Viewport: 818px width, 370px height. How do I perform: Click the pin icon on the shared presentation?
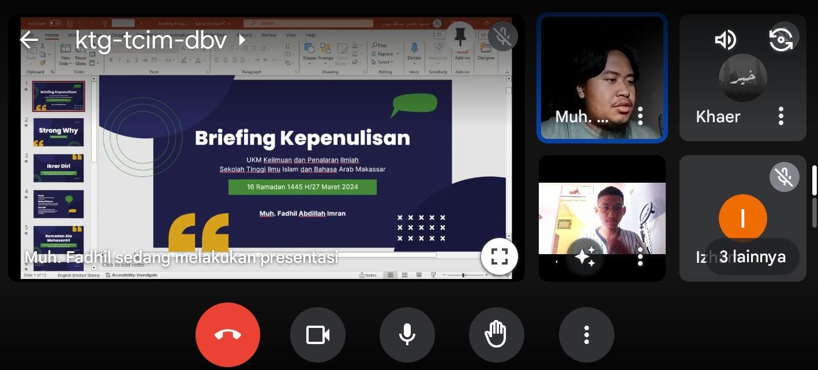(460, 36)
